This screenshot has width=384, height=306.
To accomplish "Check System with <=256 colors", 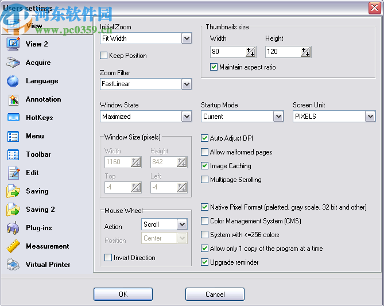I will (205, 235).
